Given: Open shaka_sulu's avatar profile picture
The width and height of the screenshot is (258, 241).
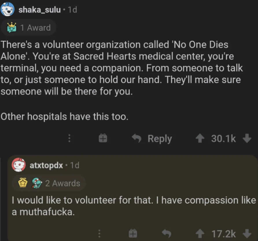Looking at the screenshot, I should [x=8, y=9].
